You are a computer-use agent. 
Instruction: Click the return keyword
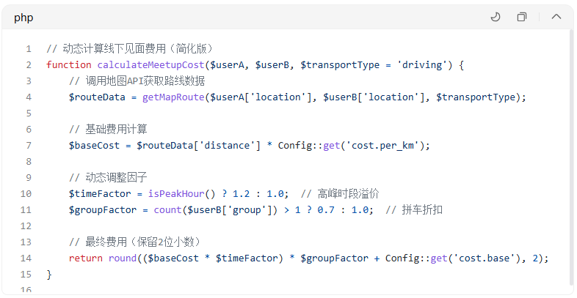(x=86, y=258)
